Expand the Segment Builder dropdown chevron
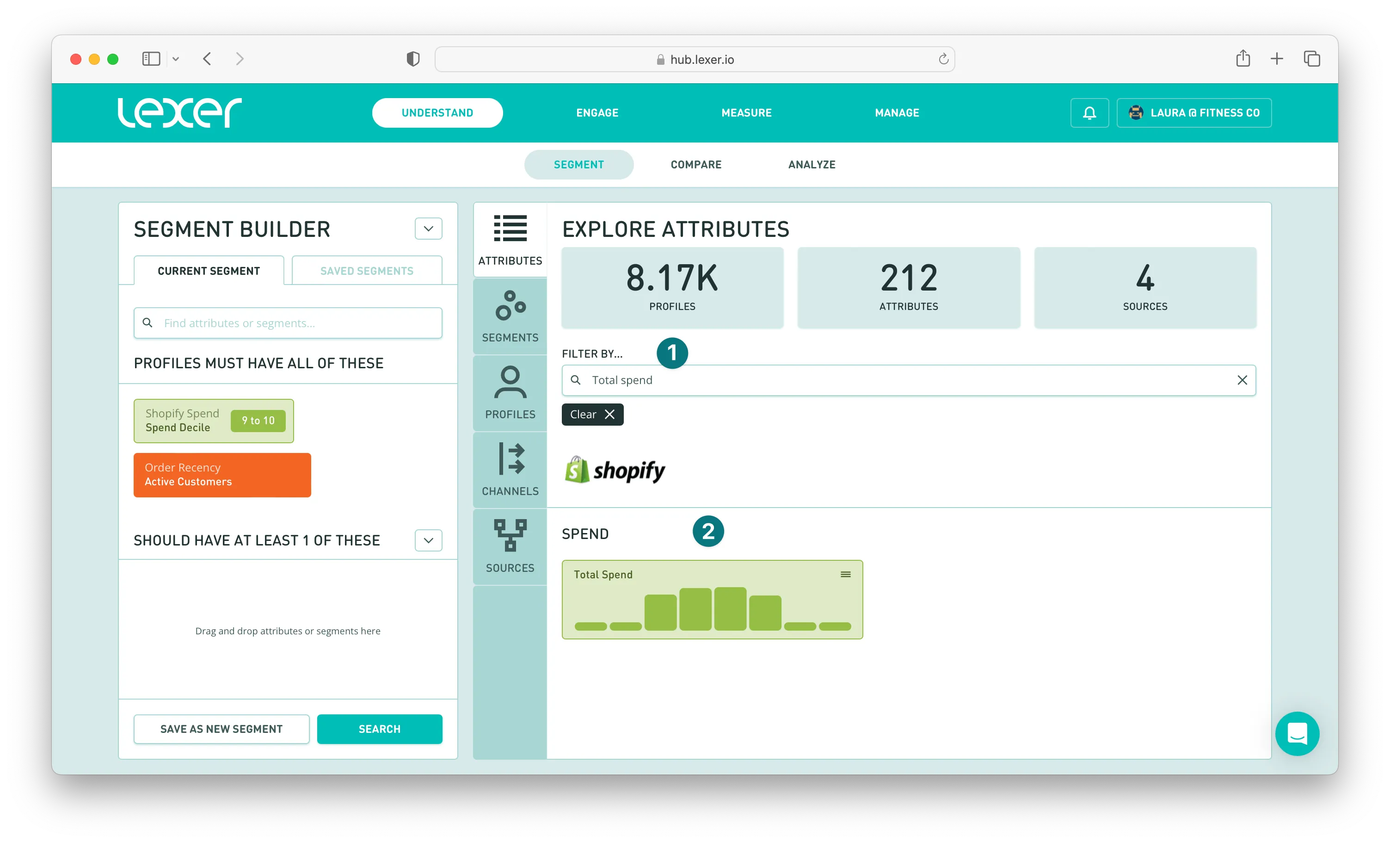Viewport: 1390px width, 843px height. (428, 229)
